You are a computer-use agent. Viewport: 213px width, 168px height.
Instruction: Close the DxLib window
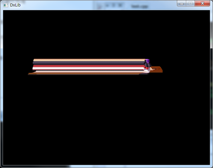pyautogui.click(x=202, y=4)
